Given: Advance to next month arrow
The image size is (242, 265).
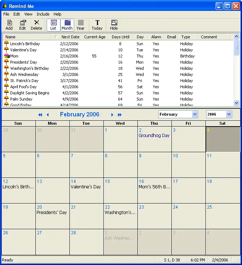Looking at the screenshot, I should [x=112, y=115].
